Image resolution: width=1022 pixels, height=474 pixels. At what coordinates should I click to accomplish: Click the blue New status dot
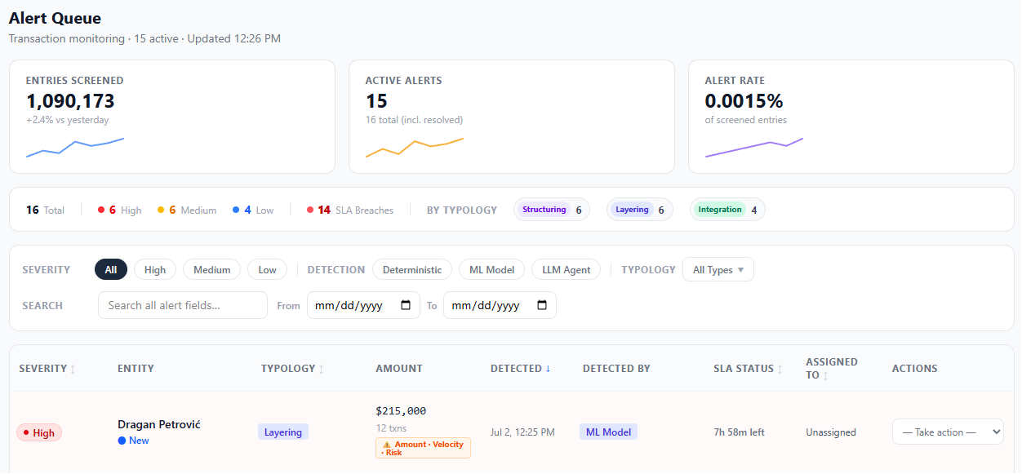[x=122, y=441]
